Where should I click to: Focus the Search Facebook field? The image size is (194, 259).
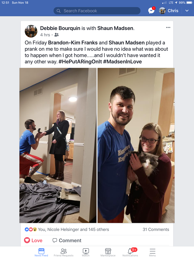coord(97,11)
